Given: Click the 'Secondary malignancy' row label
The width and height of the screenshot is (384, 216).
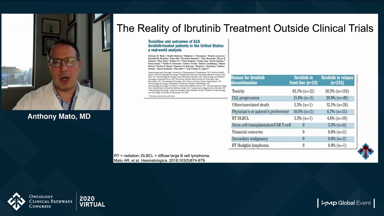Looking at the screenshot, I should pos(250,139).
